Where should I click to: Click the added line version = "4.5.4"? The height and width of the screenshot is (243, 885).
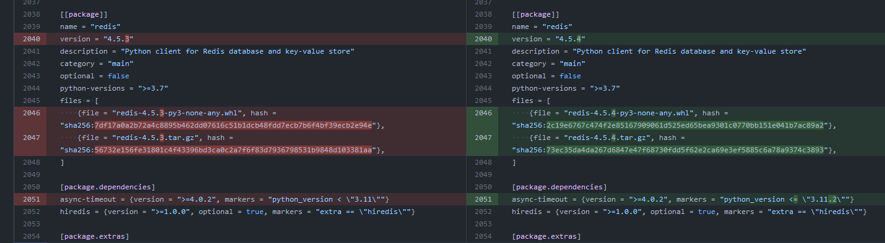pyautogui.click(x=549, y=39)
